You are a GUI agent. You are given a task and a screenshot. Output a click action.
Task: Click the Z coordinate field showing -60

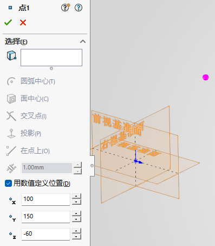coord(45,234)
